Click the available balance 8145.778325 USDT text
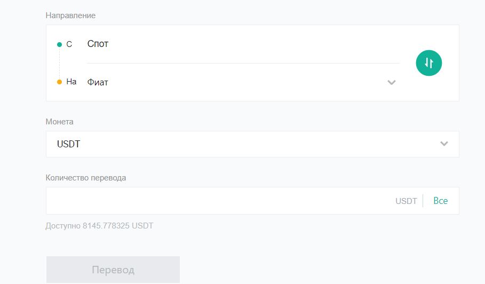This screenshot has height=284, width=485. coord(99,226)
